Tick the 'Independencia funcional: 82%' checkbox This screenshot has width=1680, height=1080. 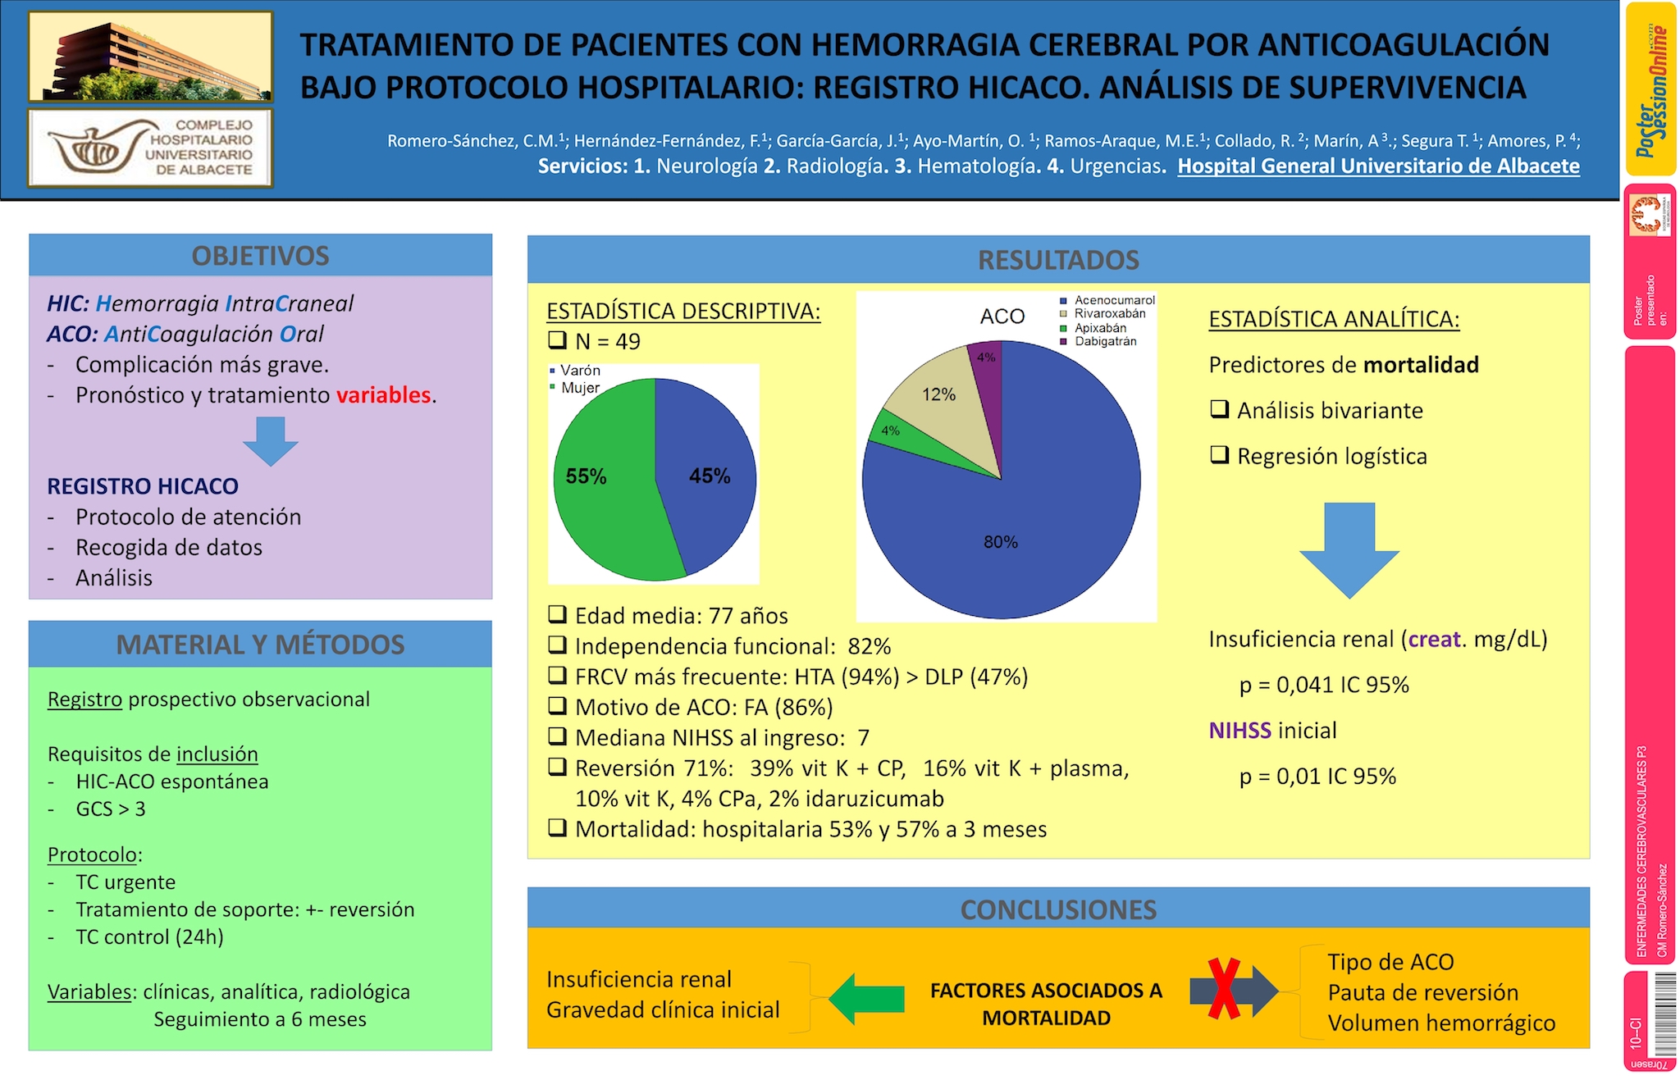click(x=558, y=645)
